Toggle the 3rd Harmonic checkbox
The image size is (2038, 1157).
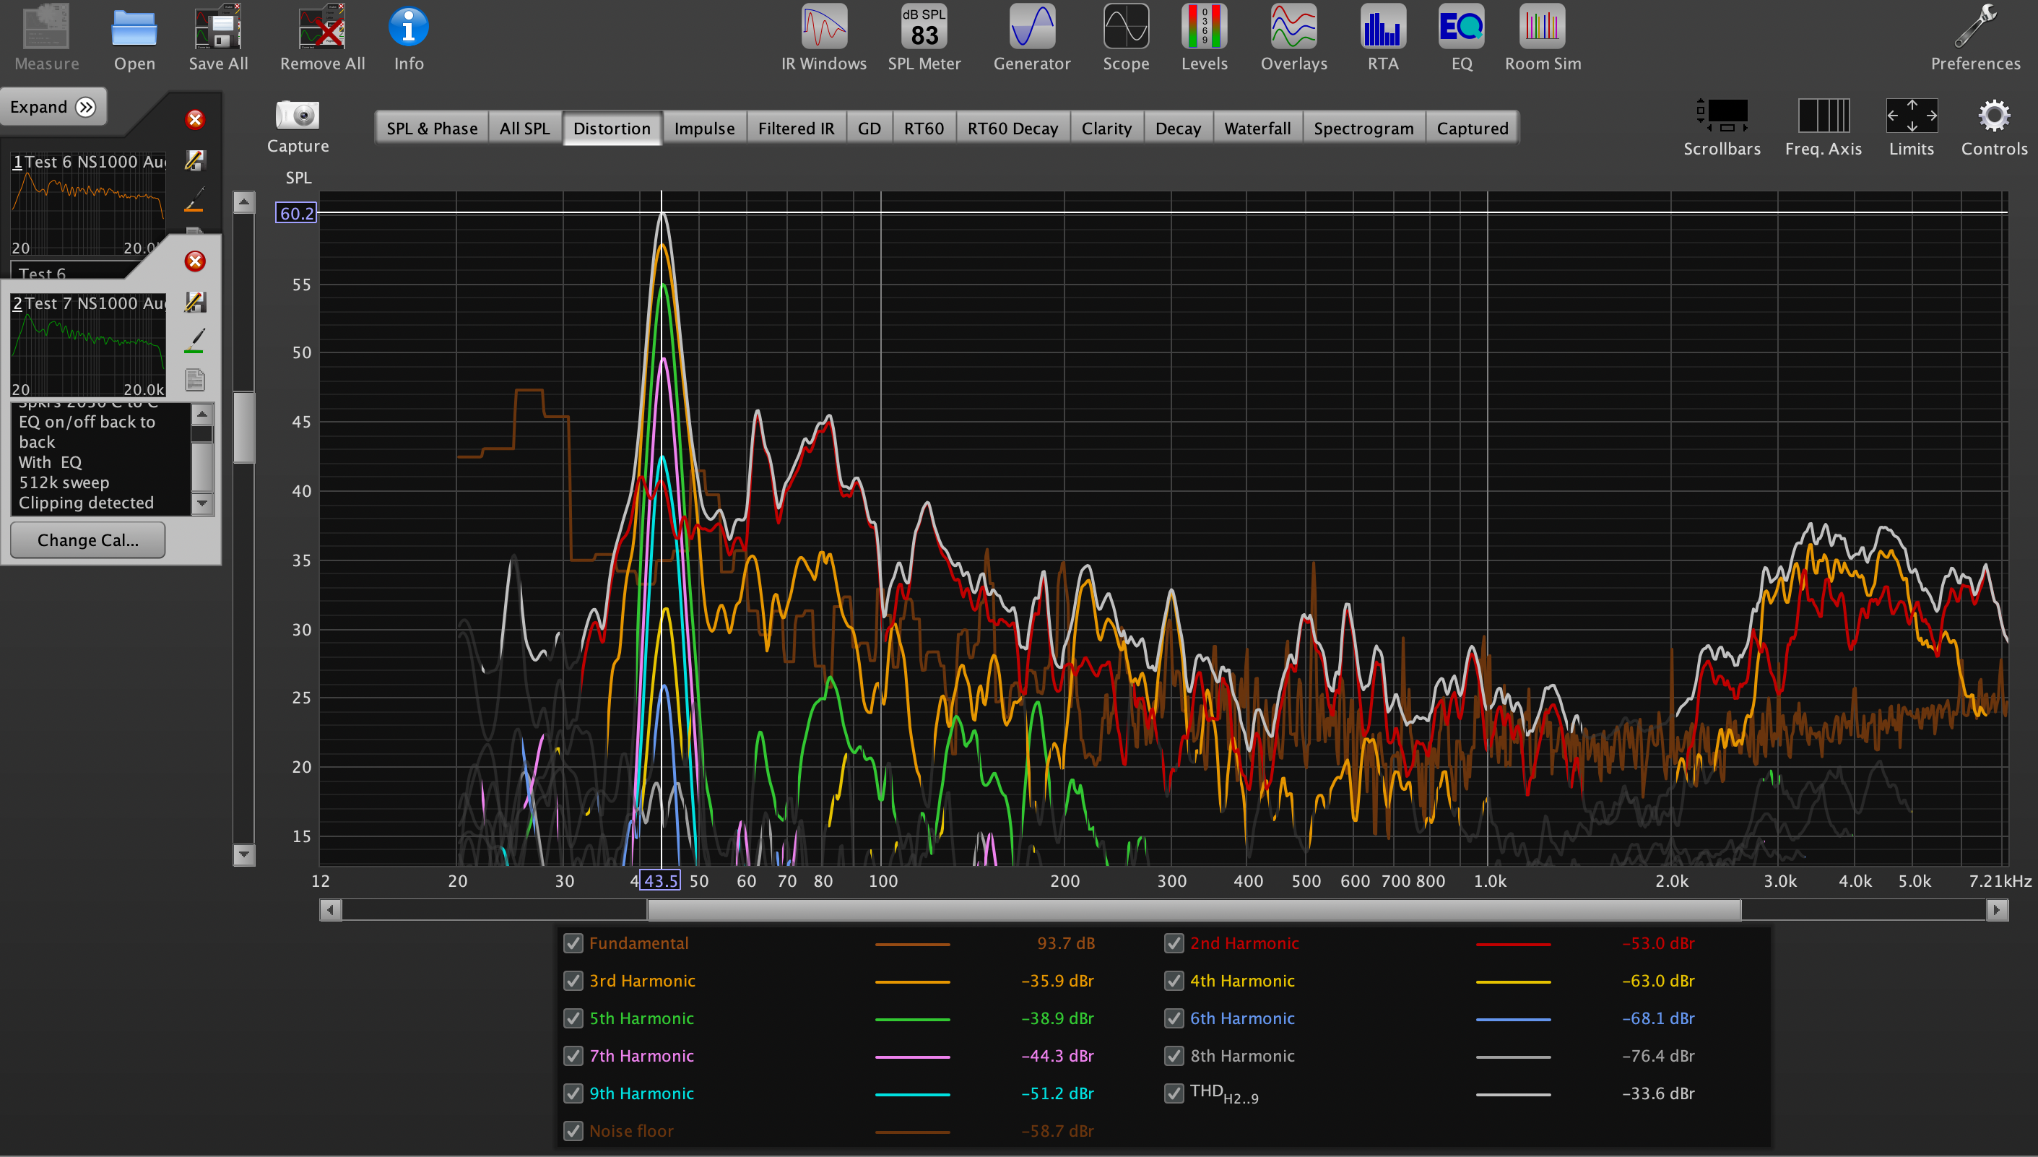coord(573,981)
